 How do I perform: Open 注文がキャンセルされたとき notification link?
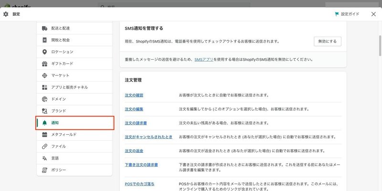coord(149,137)
